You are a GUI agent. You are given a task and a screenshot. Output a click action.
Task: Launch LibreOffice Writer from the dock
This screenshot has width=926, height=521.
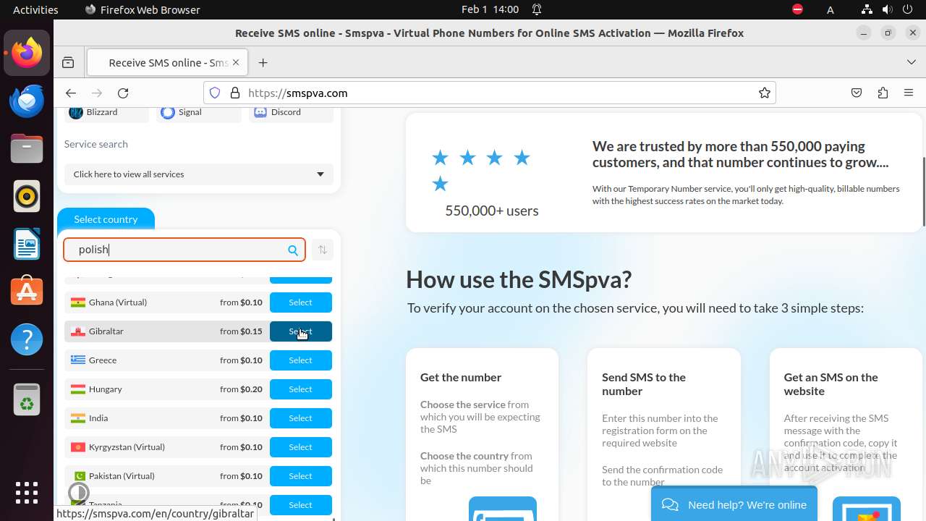point(27,244)
